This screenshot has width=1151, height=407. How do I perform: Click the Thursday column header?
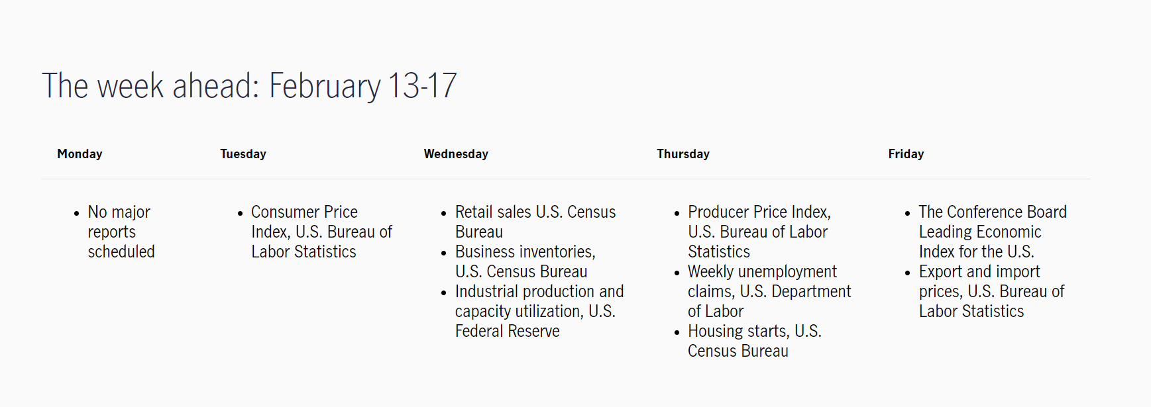click(x=683, y=154)
